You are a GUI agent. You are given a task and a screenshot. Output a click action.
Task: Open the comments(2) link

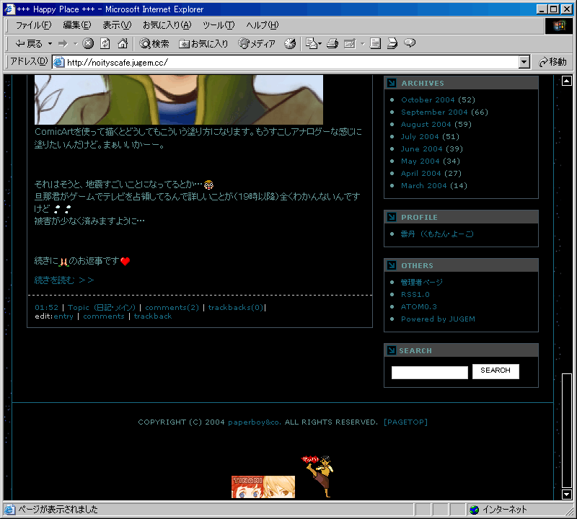point(172,308)
